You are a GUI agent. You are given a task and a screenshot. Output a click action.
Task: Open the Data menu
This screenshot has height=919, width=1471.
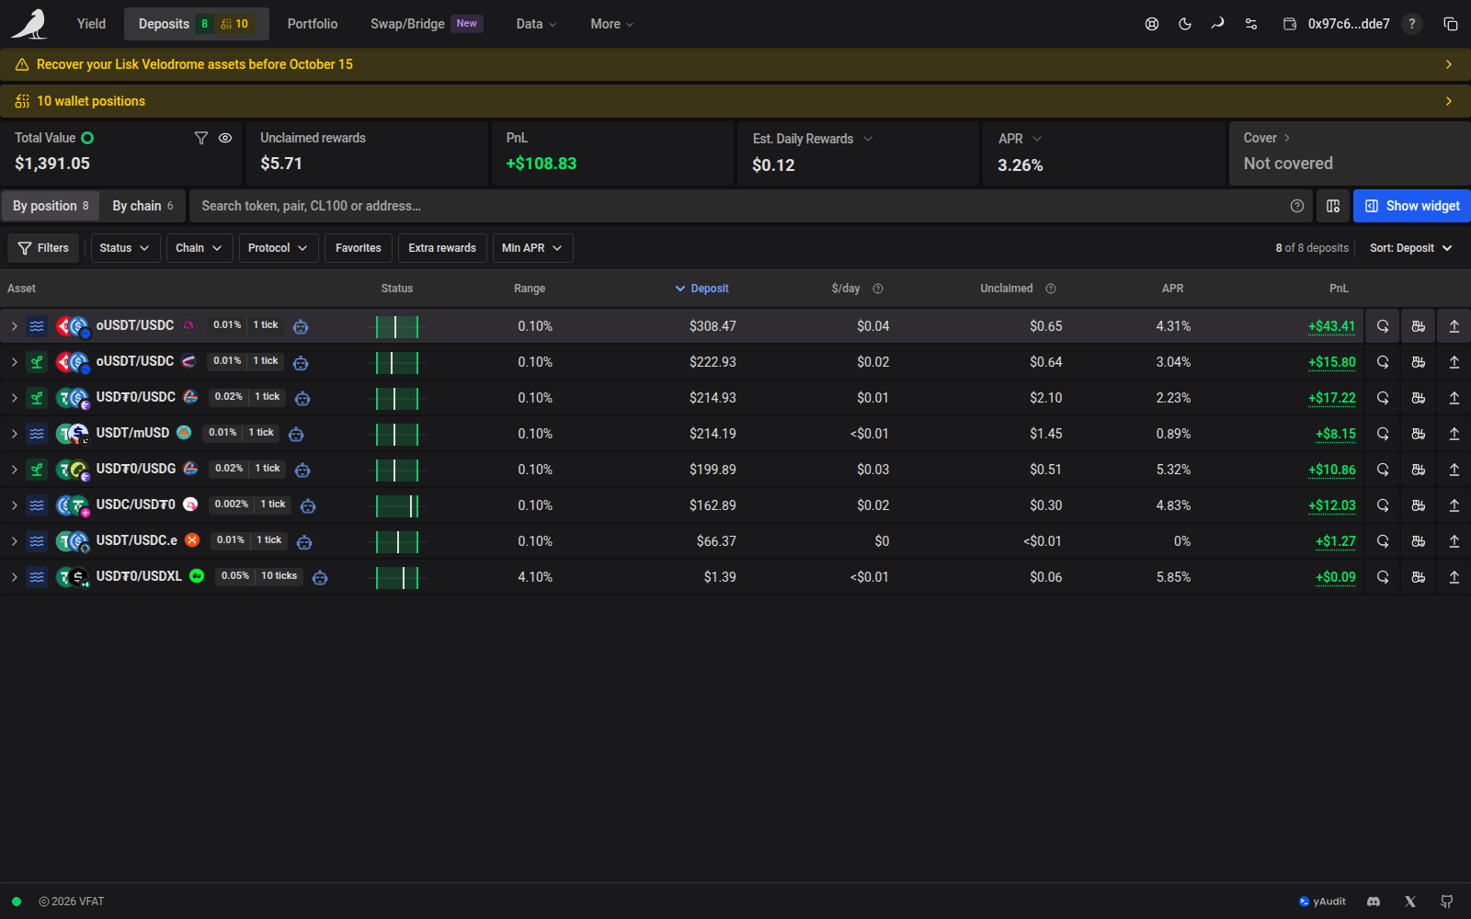click(x=537, y=24)
